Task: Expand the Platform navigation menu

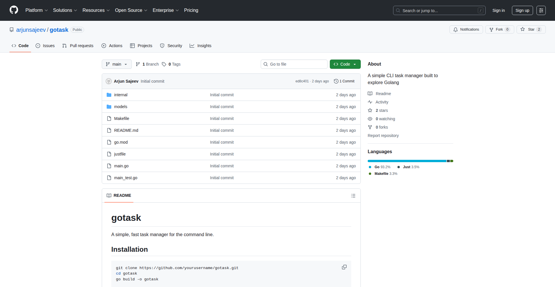Action: [x=36, y=10]
